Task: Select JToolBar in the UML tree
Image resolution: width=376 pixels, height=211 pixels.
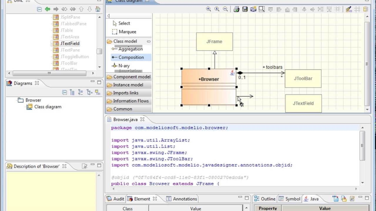Action: (69, 63)
